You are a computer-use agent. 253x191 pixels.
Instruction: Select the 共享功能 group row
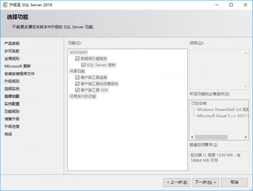pyautogui.click(x=77, y=71)
